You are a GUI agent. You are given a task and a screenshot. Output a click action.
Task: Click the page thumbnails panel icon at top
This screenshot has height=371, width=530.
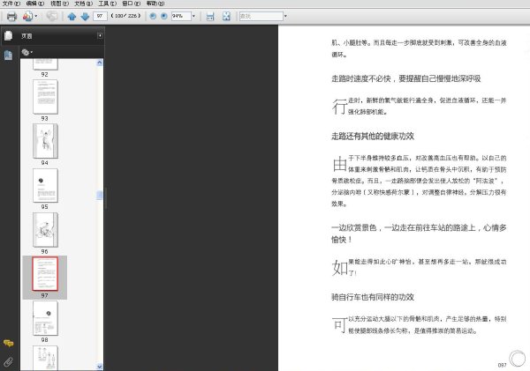click(8, 35)
